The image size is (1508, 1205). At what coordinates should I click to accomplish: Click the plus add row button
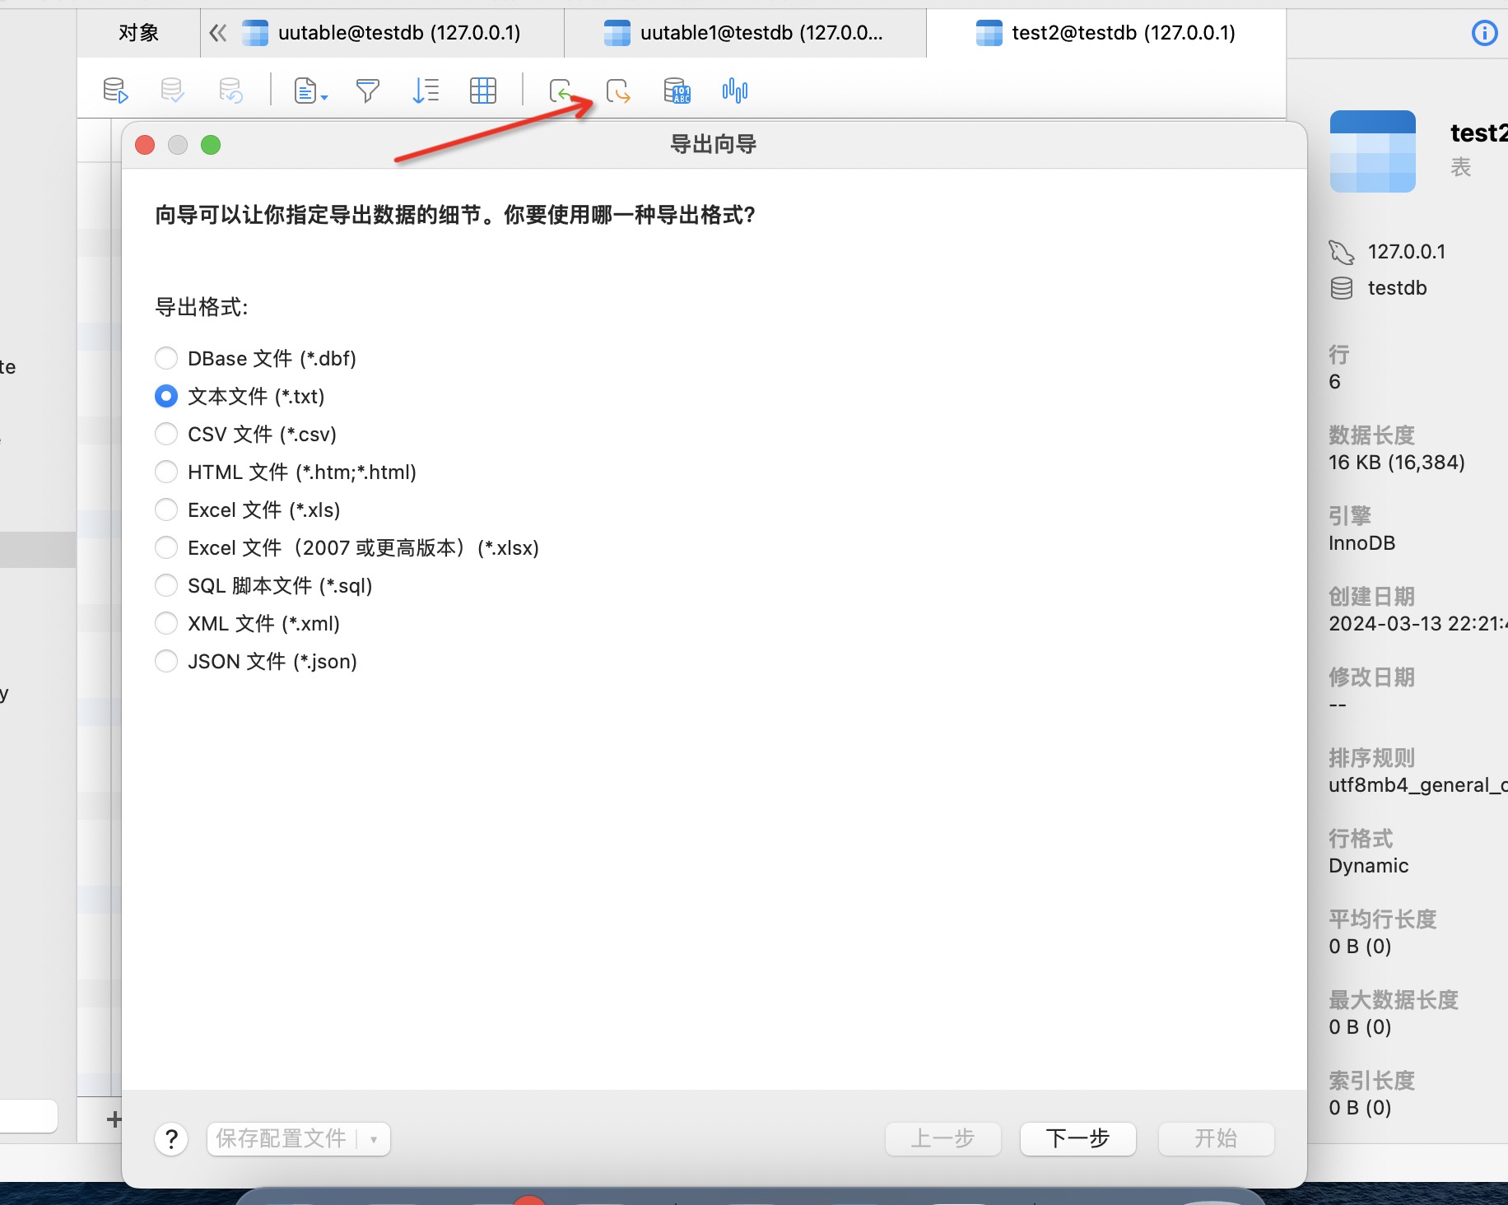114,1119
